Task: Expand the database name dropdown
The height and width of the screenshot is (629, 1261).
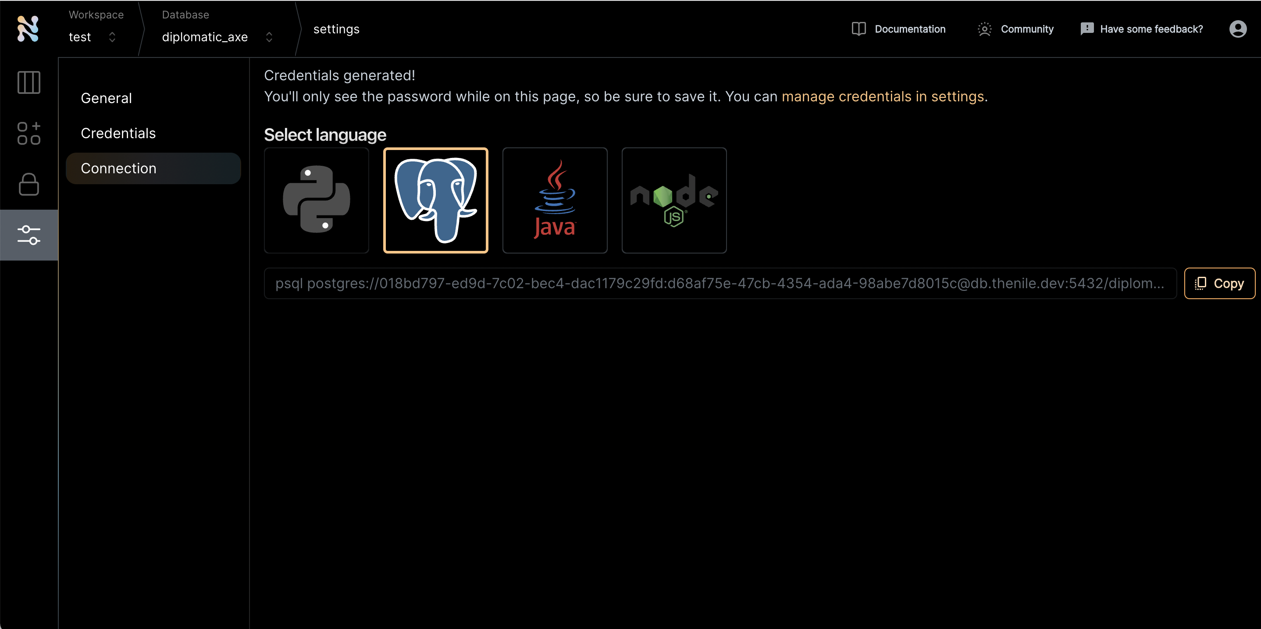Action: click(x=269, y=36)
